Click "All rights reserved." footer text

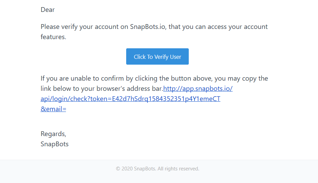coord(179,169)
